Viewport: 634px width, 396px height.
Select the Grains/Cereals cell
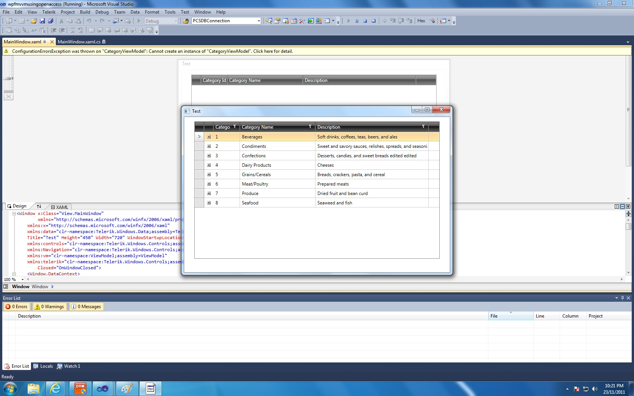pos(277,175)
